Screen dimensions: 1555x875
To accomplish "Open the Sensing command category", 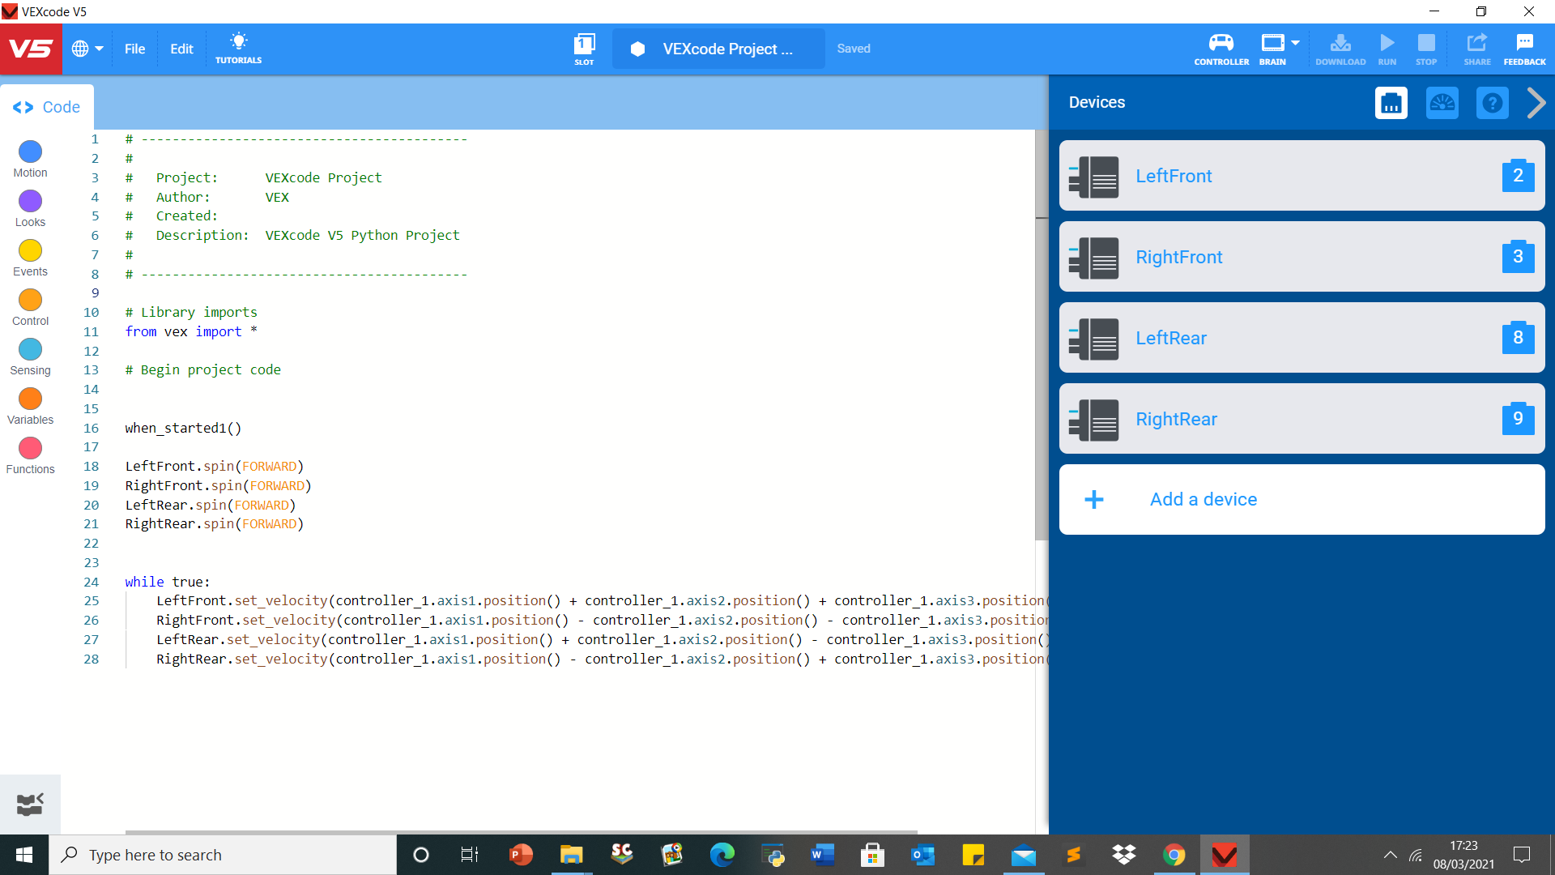I will click(x=30, y=356).
